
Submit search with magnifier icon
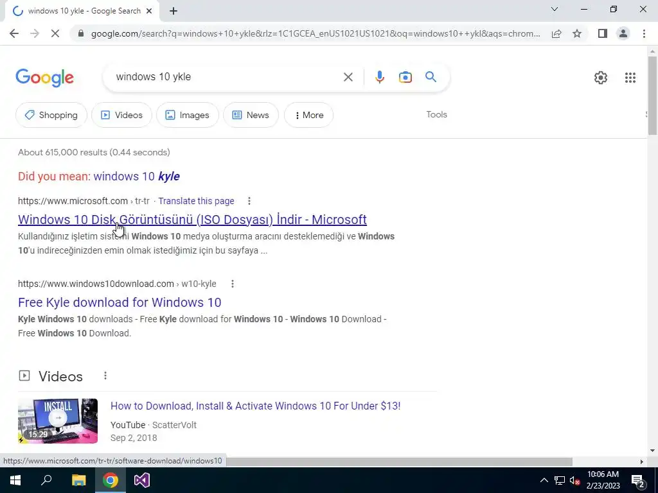431,77
